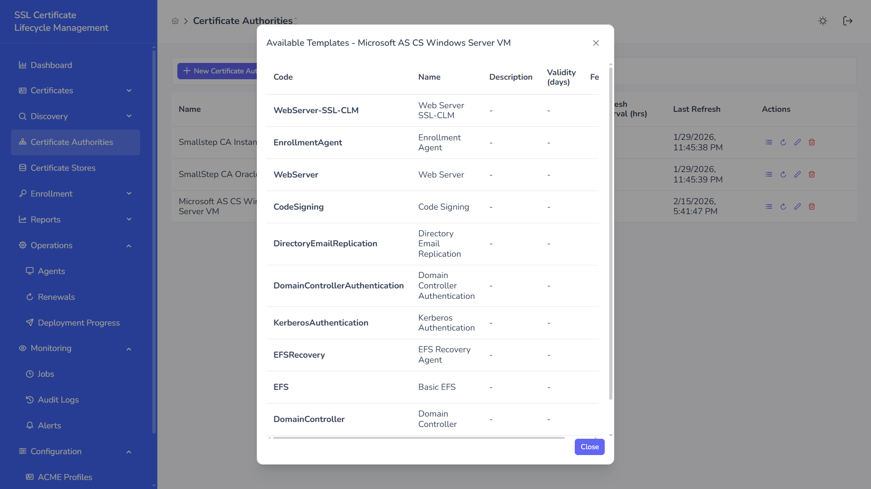Open Certificate Stores in the sidebar
The height and width of the screenshot is (489, 871).
pos(63,168)
